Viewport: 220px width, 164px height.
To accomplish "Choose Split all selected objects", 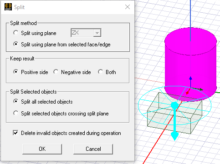I will pos(16,101).
